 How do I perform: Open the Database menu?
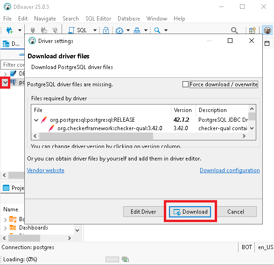129,19
